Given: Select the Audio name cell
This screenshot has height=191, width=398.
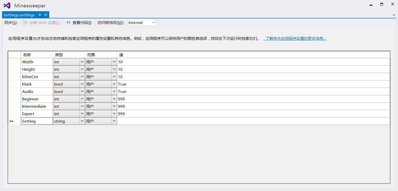Looking at the screenshot, I should [x=37, y=91].
